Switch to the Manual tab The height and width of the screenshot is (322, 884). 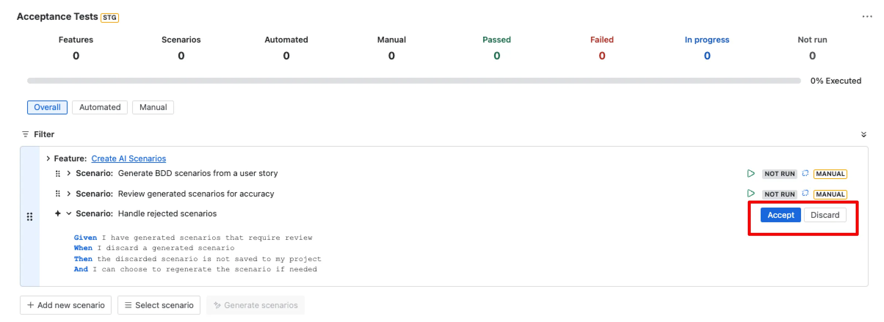[x=153, y=107]
